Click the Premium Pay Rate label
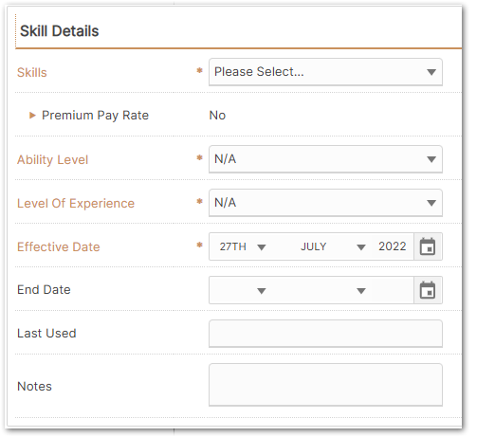The height and width of the screenshot is (437, 495). pyautogui.click(x=95, y=116)
